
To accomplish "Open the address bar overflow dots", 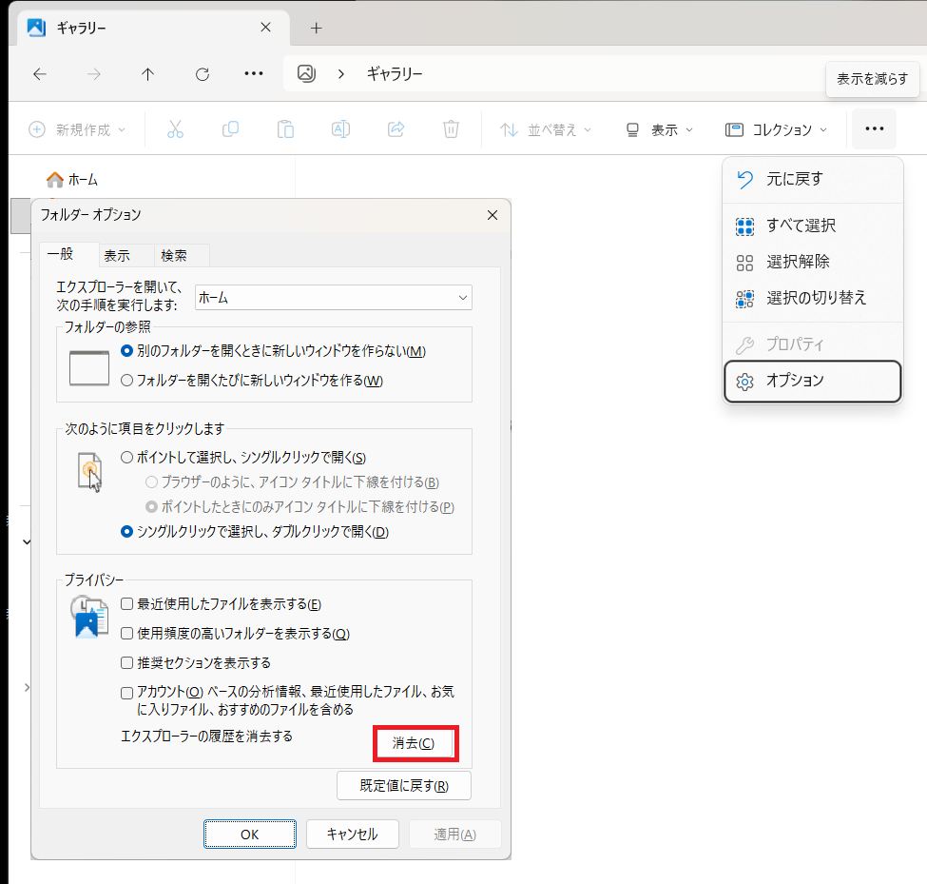I will coord(254,73).
